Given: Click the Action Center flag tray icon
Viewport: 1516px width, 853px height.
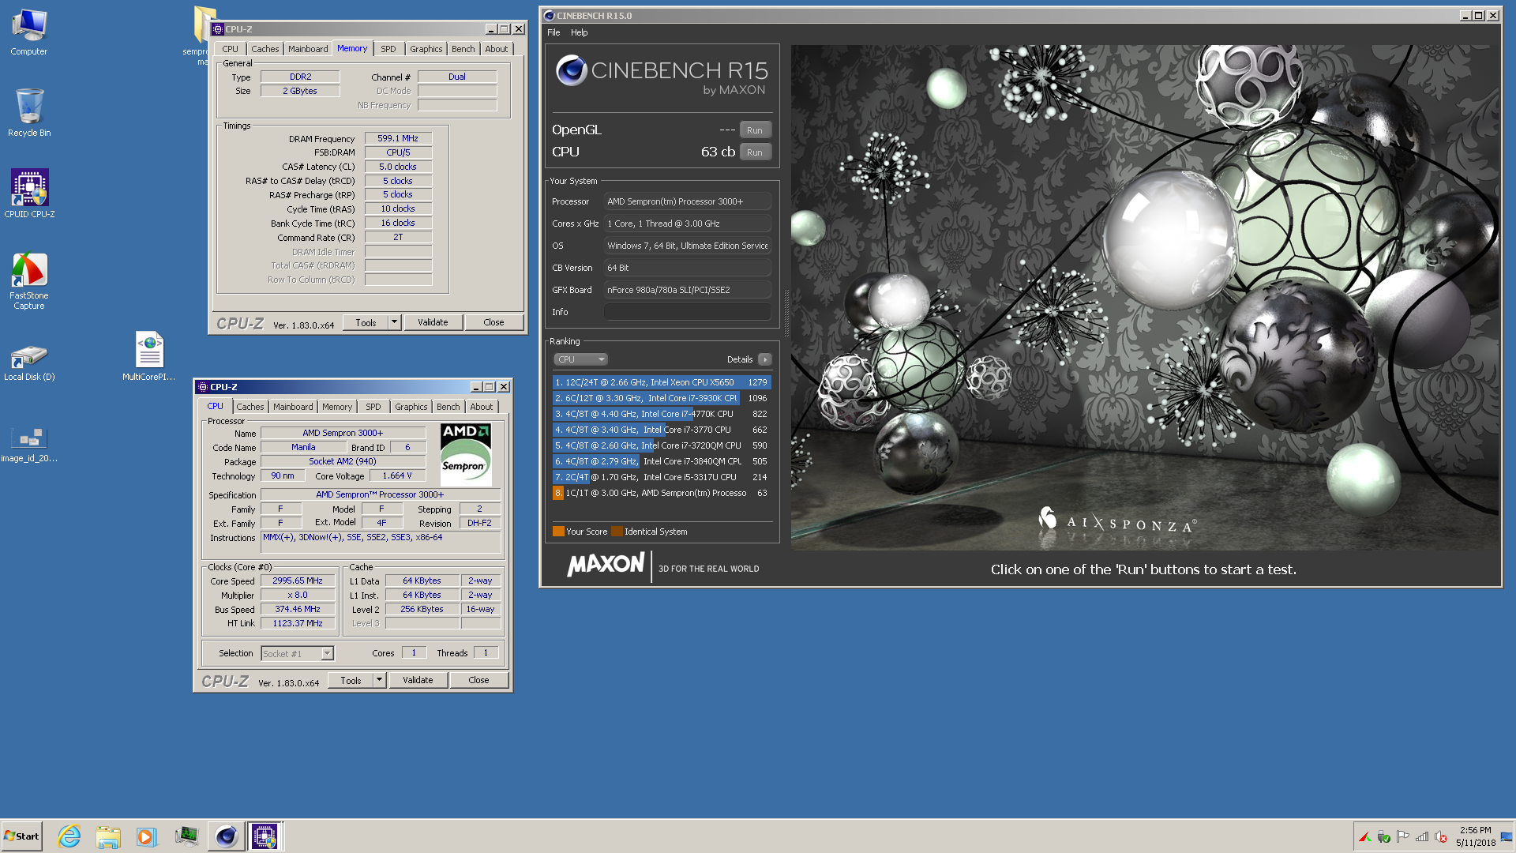Looking at the screenshot, I should (x=1402, y=837).
